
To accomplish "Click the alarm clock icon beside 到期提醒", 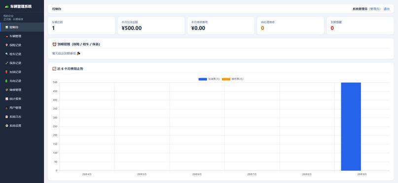I will (x=54, y=44).
